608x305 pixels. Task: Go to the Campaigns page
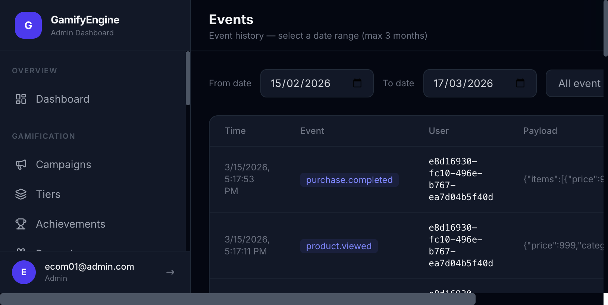coord(63,164)
